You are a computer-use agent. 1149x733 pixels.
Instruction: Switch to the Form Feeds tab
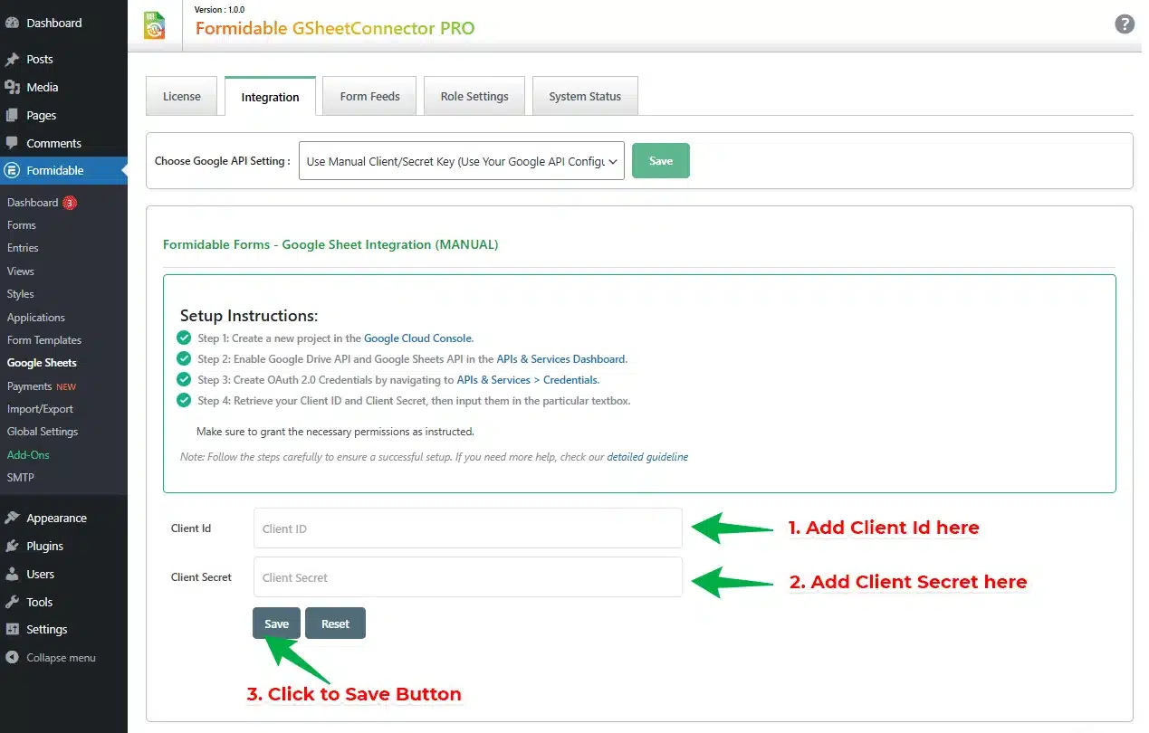pos(369,97)
